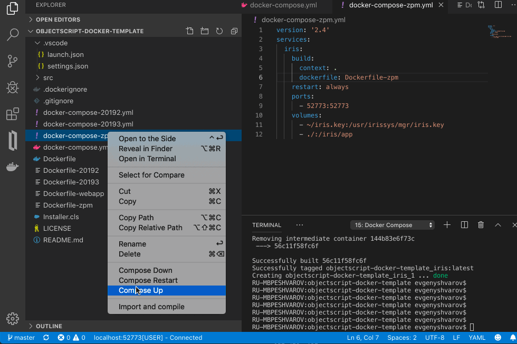The width and height of the screenshot is (517, 344).
Task: Choose Open in Terminal from context menu
Action: click(x=167, y=159)
